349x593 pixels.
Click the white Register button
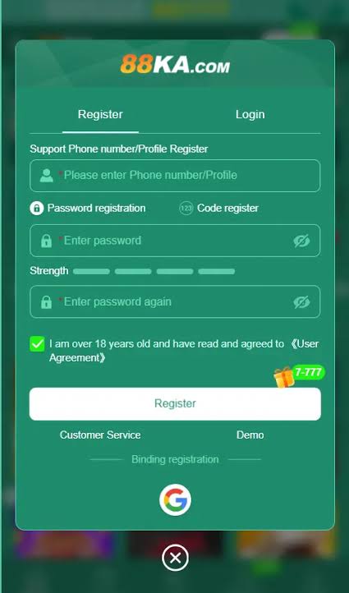pyautogui.click(x=175, y=403)
